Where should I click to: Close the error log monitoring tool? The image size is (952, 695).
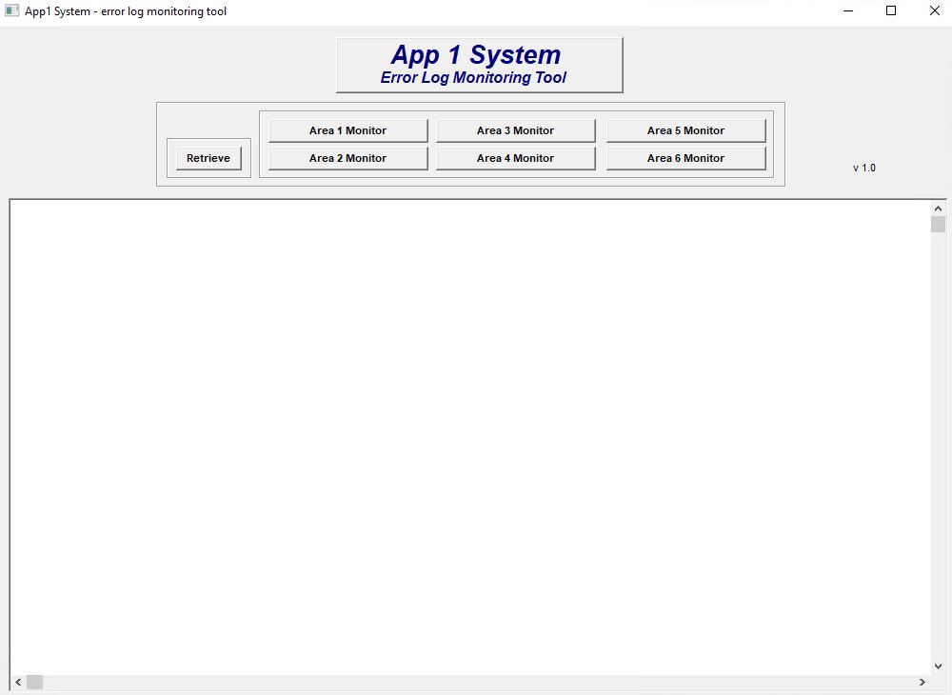click(935, 10)
